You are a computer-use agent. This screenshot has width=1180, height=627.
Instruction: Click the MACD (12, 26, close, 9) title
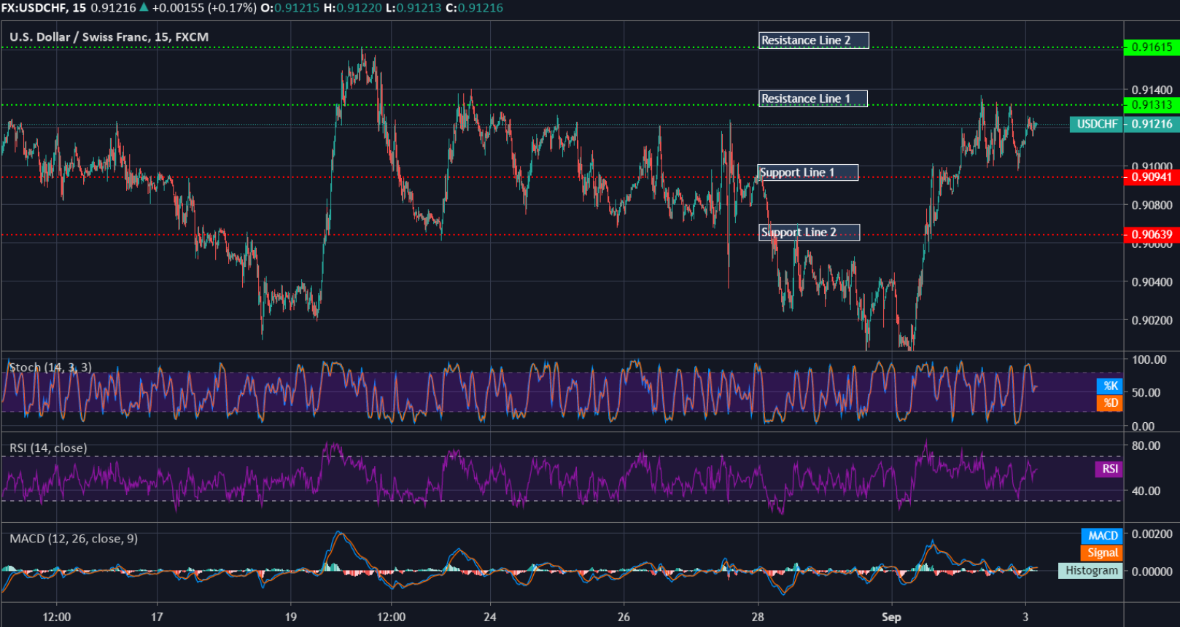[74, 539]
